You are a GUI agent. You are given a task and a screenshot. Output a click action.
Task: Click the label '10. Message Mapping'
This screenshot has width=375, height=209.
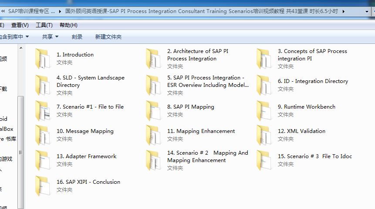(x=85, y=131)
